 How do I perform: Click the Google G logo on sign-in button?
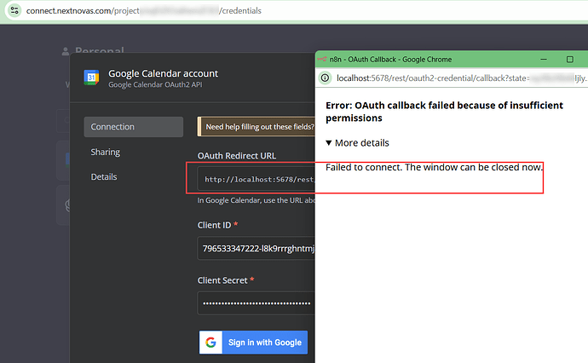(210, 343)
